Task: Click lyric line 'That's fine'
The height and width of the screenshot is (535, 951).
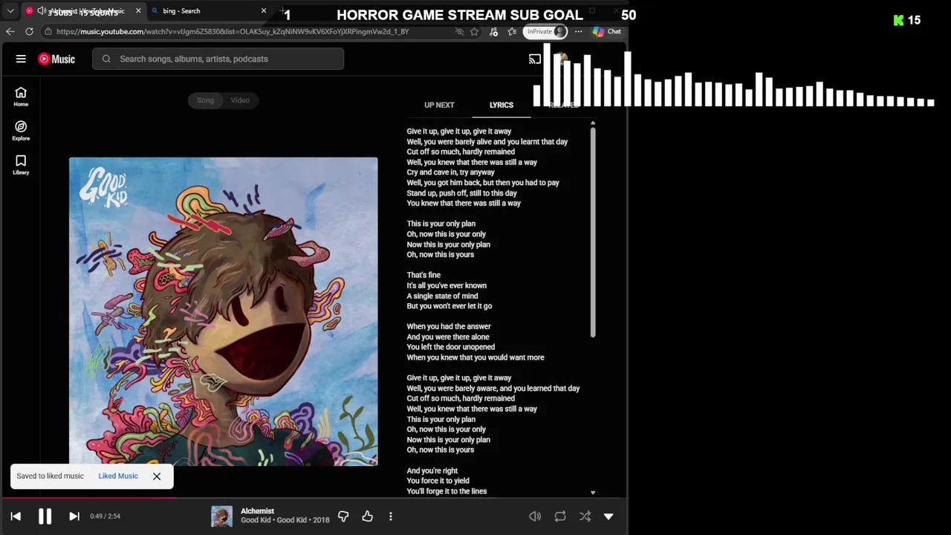Action: [x=423, y=275]
